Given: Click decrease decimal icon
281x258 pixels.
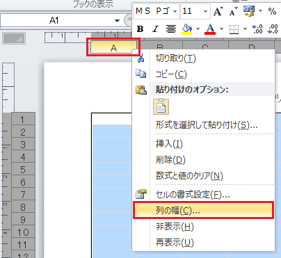Looking at the screenshot, I should coord(273,29).
